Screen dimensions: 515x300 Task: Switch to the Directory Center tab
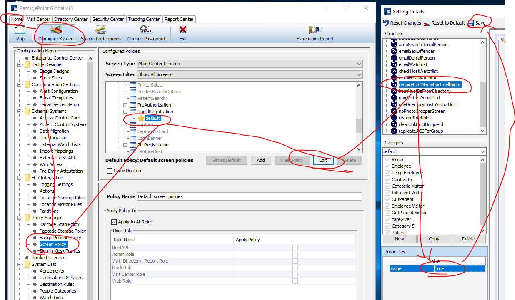coord(71,19)
